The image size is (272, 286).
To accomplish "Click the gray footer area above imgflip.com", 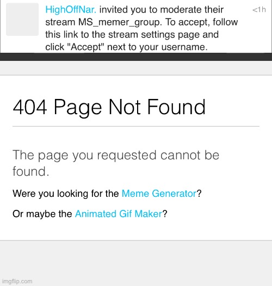I will pyautogui.click(x=136, y=259).
